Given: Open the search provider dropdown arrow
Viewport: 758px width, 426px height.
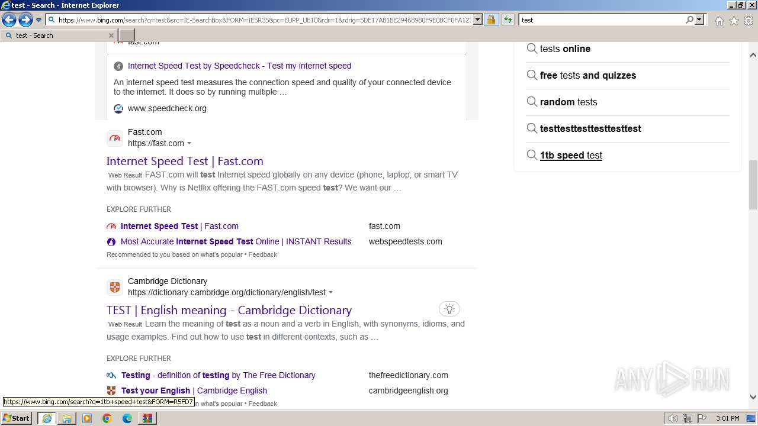Looking at the screenshot, I should click(699, 20).
